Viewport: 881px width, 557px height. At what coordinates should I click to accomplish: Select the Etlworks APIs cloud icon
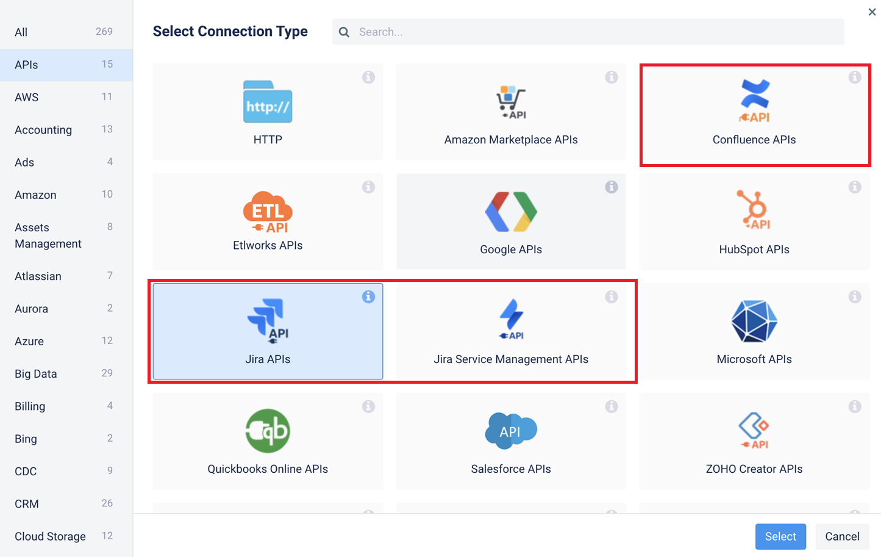coord(268,212)
